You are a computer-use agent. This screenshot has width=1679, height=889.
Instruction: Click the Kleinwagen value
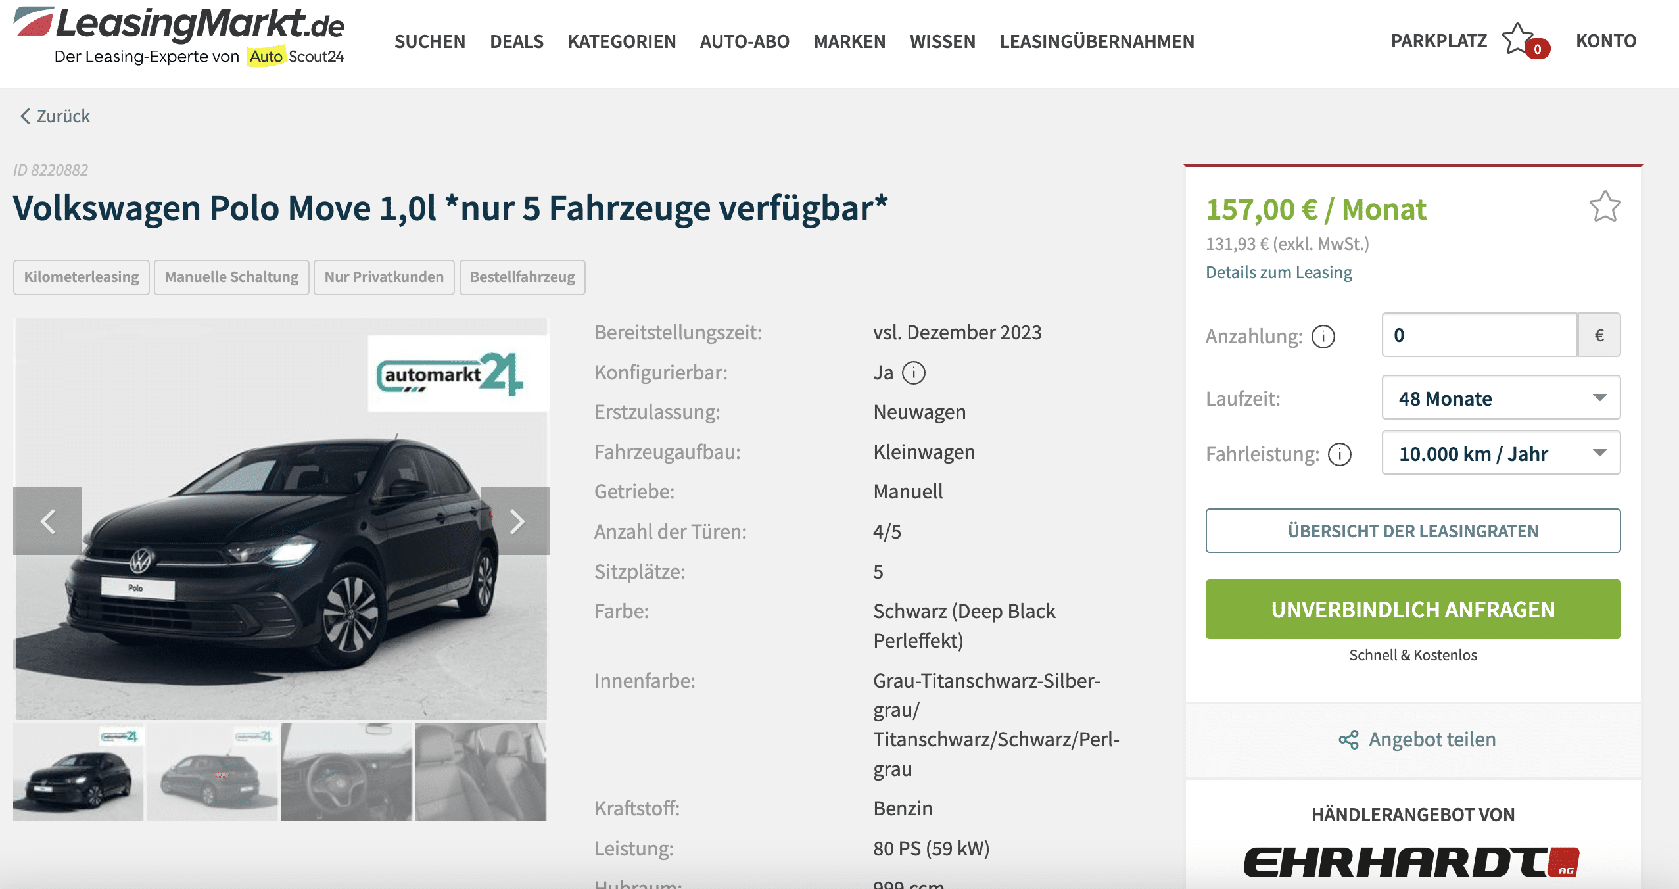coord(924,452)
